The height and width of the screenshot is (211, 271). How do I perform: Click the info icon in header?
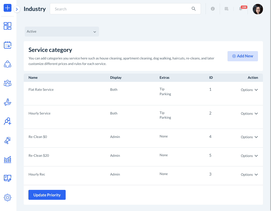pyautogui.click(x=213, y=9)
